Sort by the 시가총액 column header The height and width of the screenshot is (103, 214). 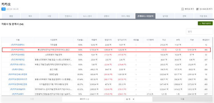[x=150, y=40]
